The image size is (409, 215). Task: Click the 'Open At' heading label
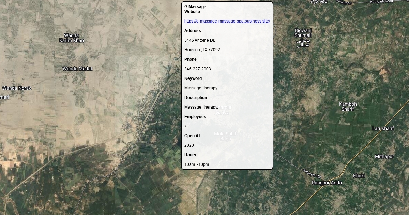192,136
